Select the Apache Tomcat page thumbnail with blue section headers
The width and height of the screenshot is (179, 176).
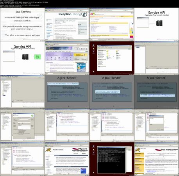(67, 159)
